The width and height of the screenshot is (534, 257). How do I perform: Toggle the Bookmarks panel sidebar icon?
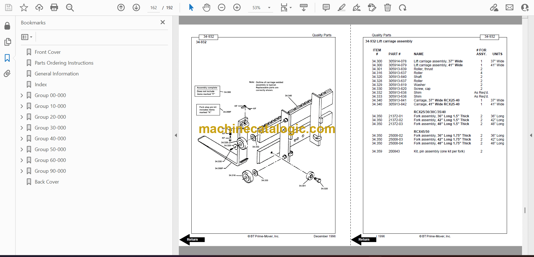(x=8, y=58)
